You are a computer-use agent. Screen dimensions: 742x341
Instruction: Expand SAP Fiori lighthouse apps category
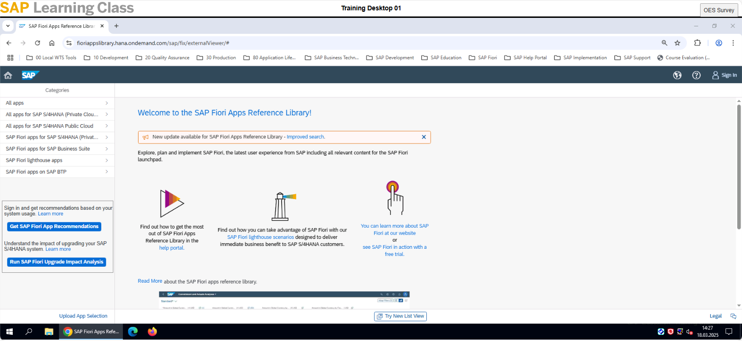tap(57, 160)
